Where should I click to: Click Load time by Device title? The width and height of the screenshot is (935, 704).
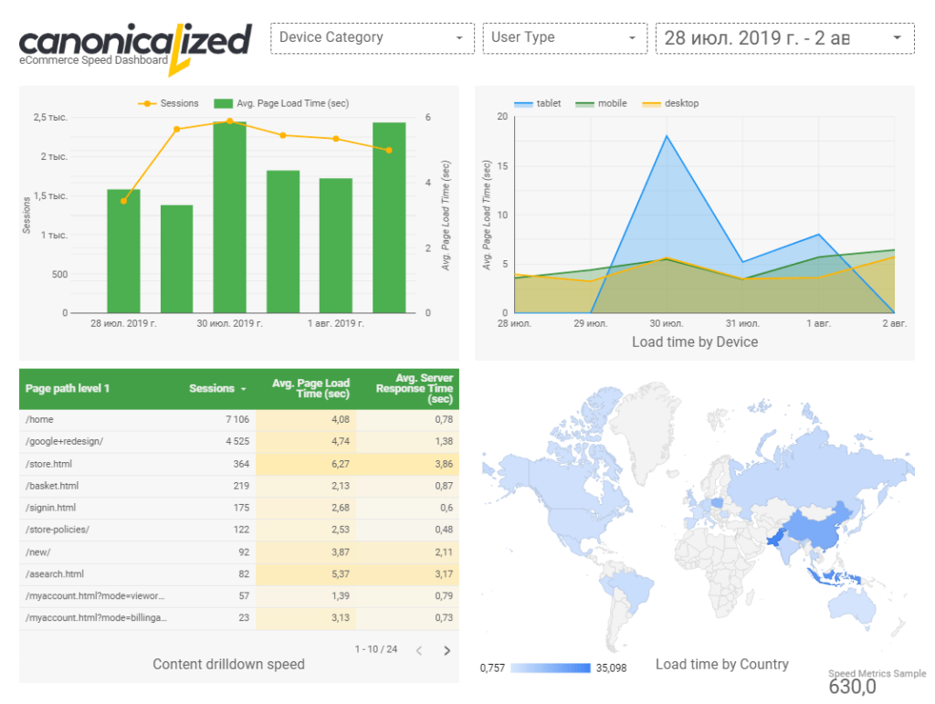tap(695, 342)
